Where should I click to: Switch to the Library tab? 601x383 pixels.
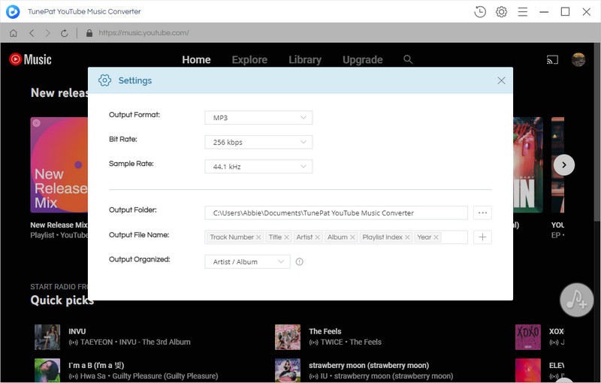pos(305,60)
